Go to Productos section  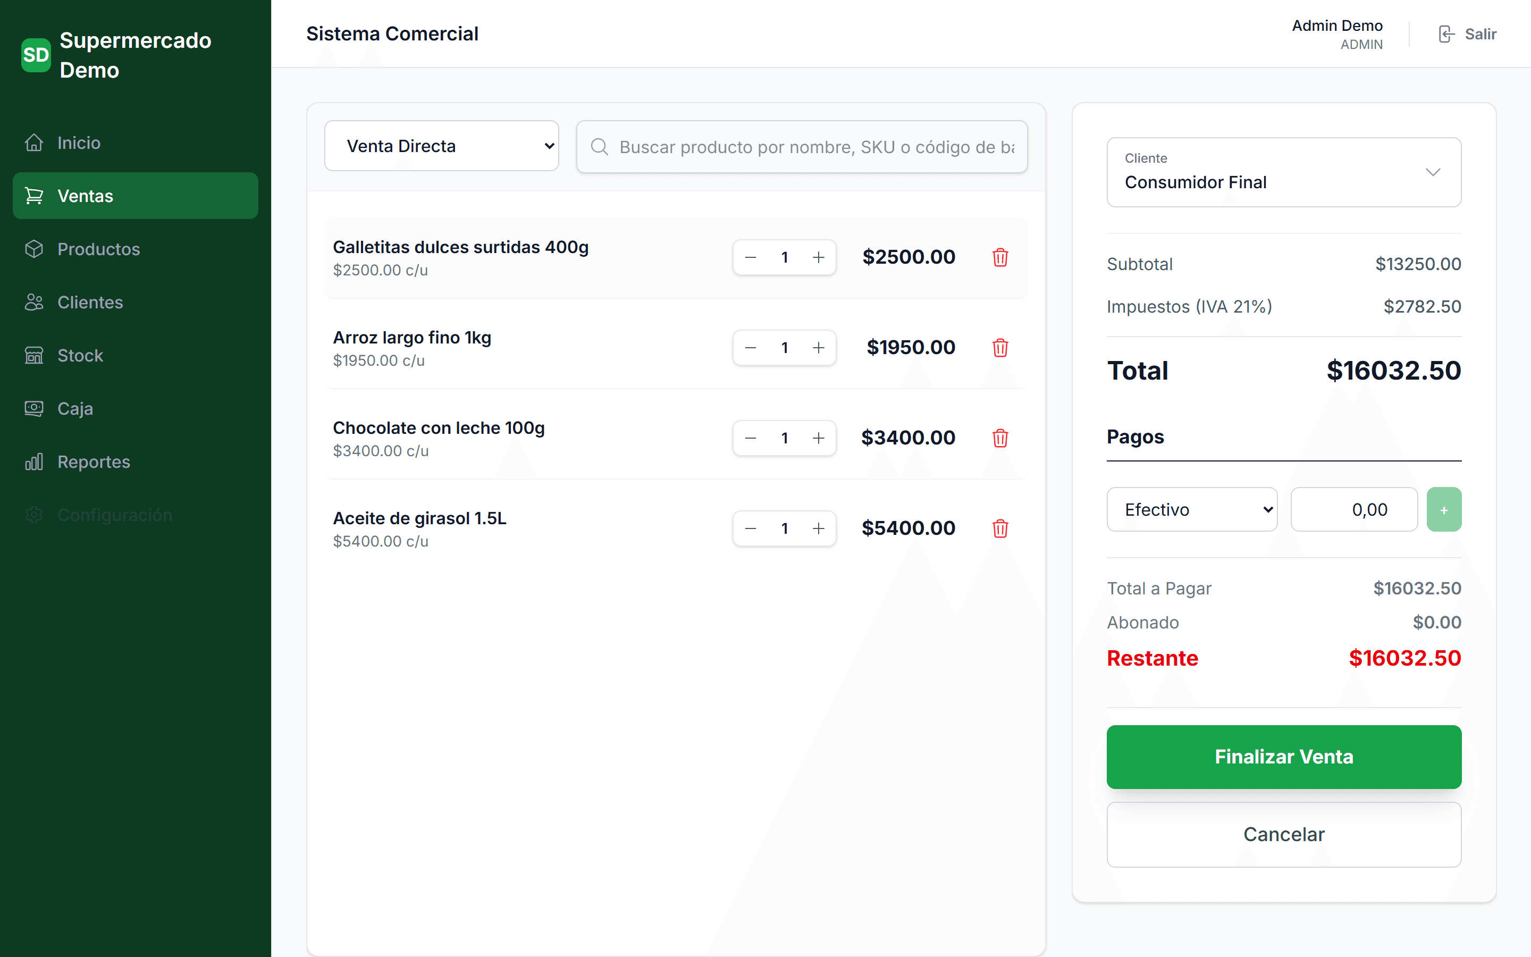pos(136,249)
